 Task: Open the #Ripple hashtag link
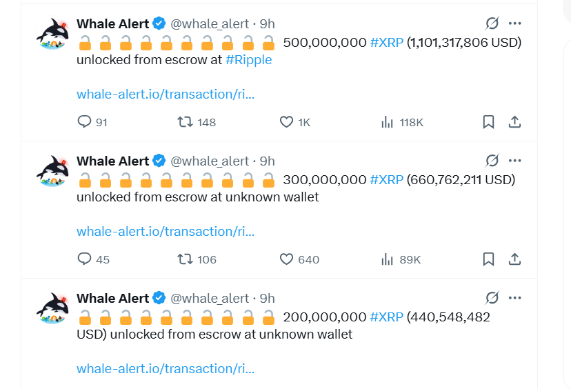point(248,60)
